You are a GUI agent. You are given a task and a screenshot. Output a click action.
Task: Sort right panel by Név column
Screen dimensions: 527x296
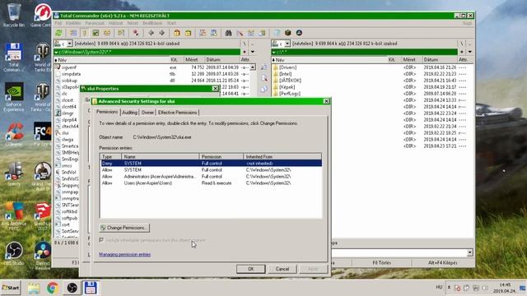click(329, 60)
